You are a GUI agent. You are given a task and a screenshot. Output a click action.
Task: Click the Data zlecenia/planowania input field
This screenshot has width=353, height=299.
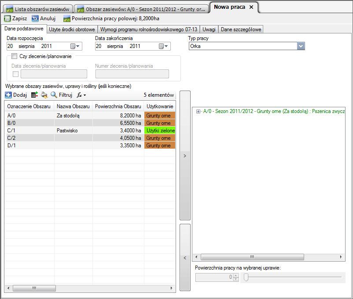point(54,74)
